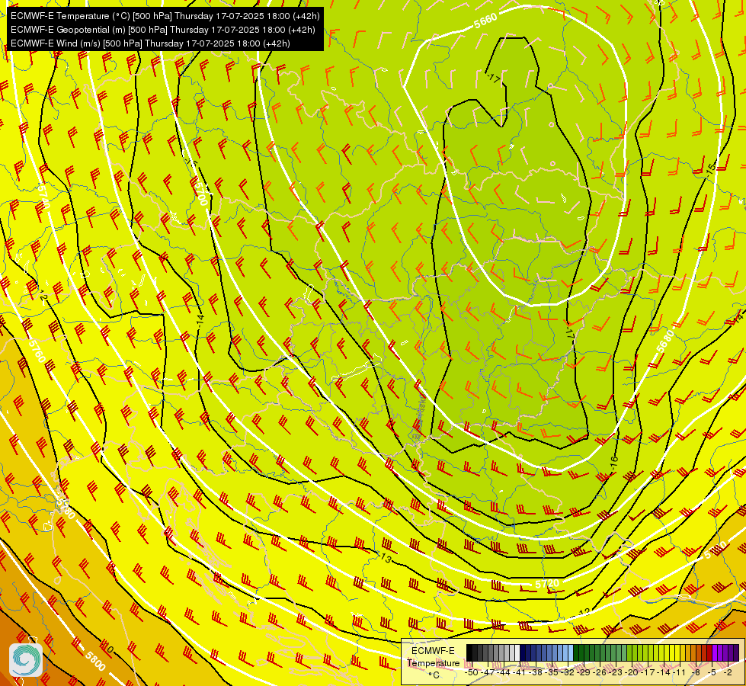Click the 5680 geopotential contour label

(665, 341)
